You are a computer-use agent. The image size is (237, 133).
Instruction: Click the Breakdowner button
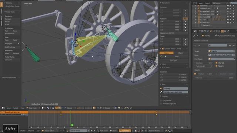click(x=12, y=34)
